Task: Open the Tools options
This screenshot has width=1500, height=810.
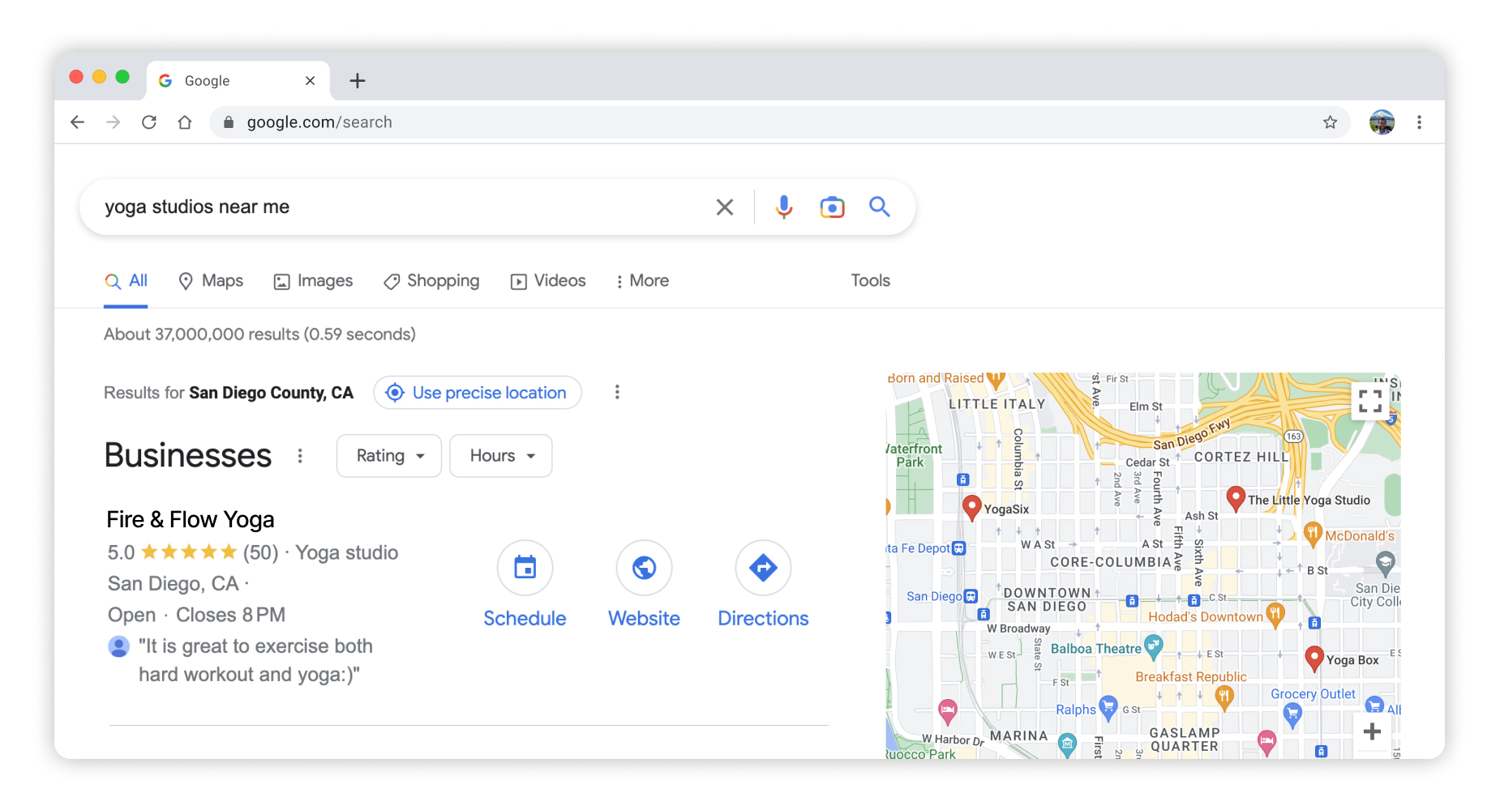Action: [x=869, y=281]
